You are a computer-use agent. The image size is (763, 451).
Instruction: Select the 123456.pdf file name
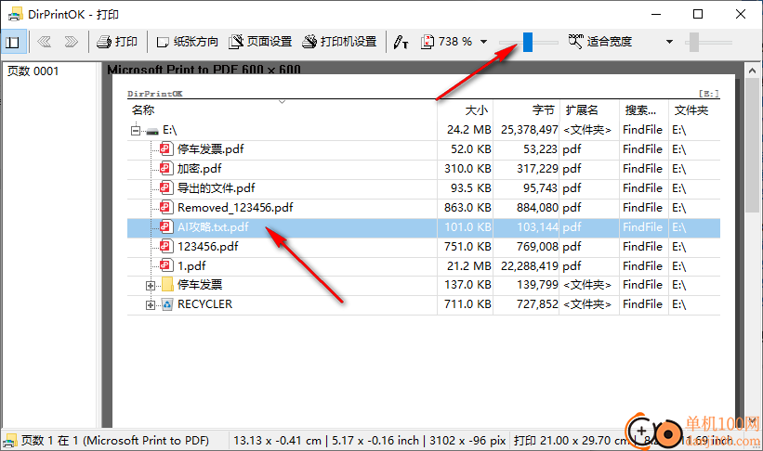coord(208,247)
